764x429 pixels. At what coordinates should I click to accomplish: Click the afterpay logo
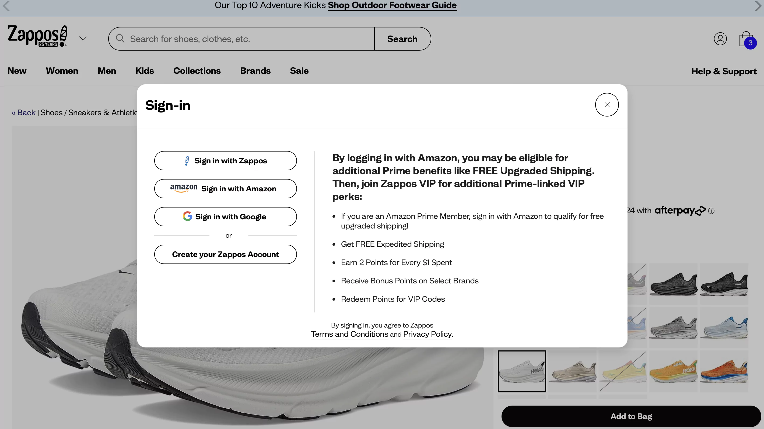[680, 210]
